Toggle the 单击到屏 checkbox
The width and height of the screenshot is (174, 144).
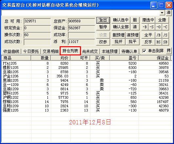[x=144, y=51]
